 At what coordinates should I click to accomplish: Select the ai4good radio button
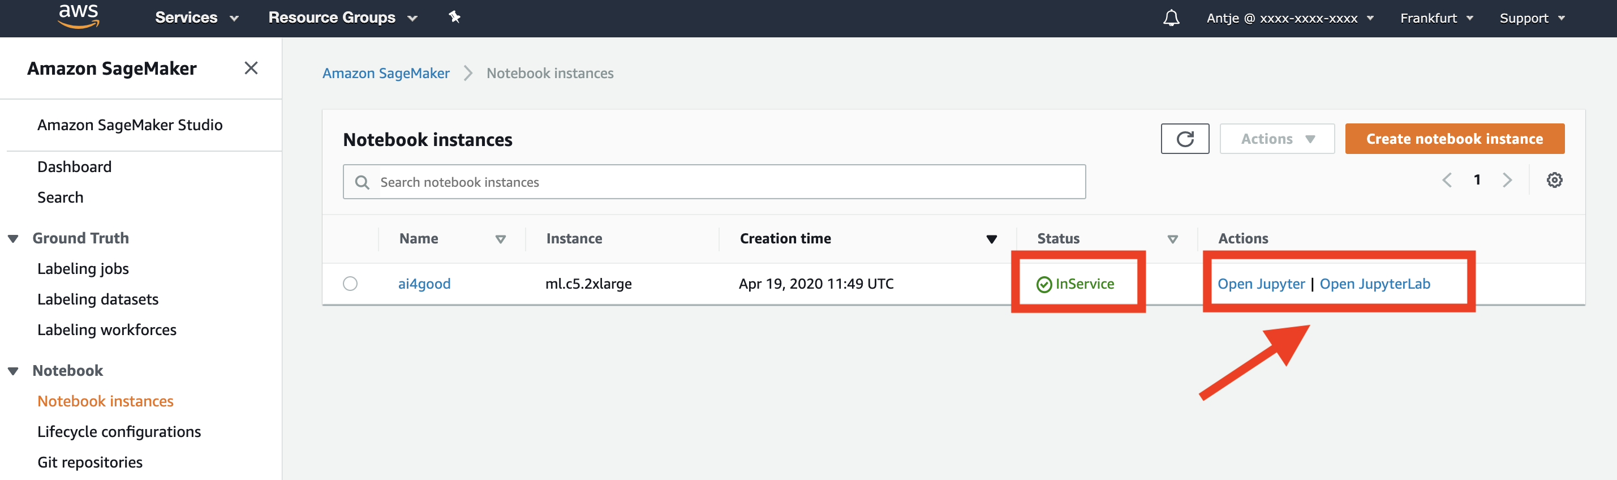[350, 284]
